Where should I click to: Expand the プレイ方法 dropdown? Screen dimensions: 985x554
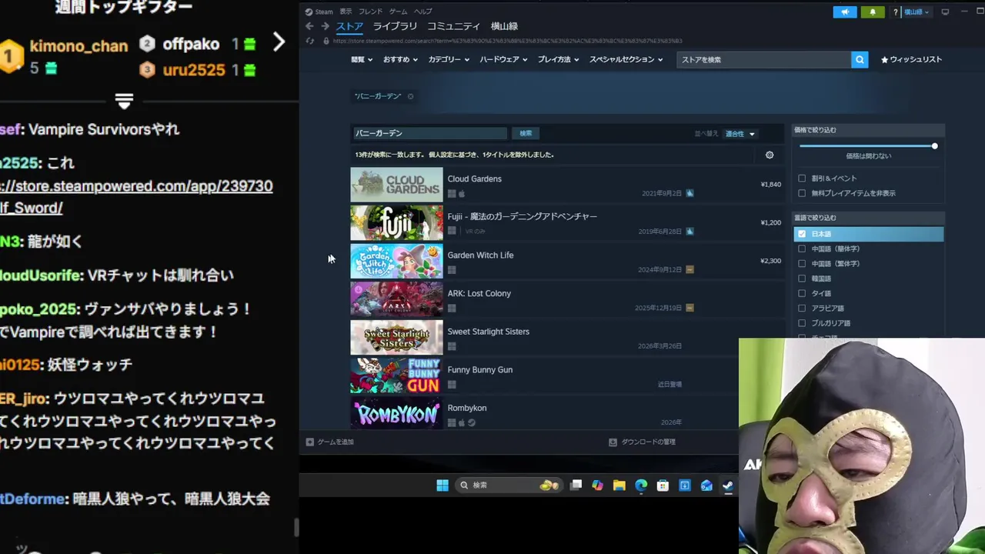(x=558, y=59)
